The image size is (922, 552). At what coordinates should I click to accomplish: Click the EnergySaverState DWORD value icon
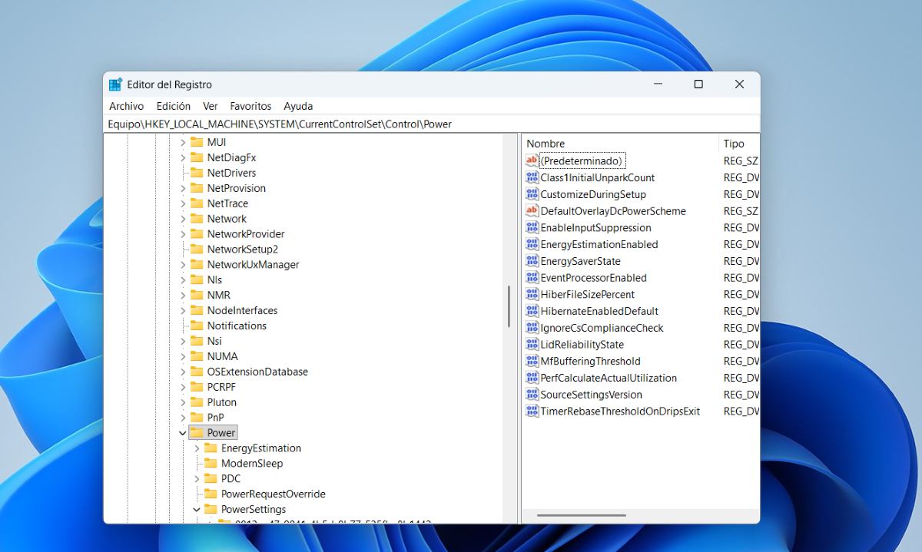(x=532, y=261)
